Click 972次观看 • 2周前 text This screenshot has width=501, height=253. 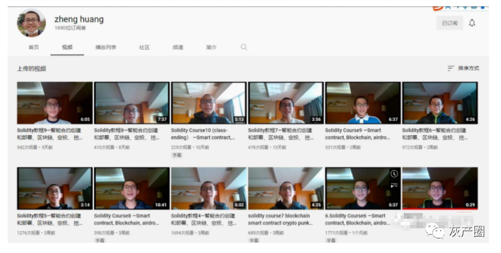click(420, 148)
